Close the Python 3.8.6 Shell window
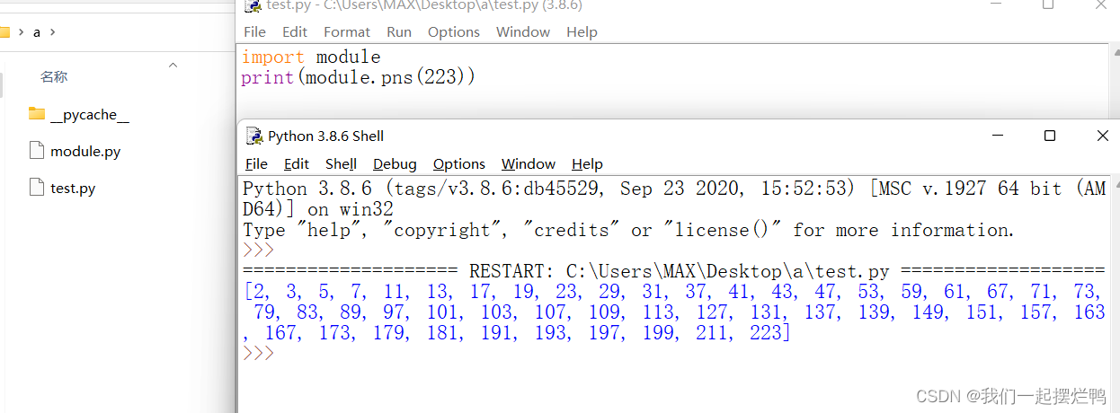This screenshot has height=413, width=1120. pyautogui.click(x=1103, y=136)
